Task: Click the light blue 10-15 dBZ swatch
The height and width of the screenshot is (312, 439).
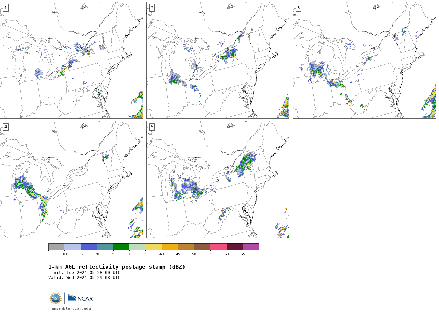Action: click(x=73, y=247)
